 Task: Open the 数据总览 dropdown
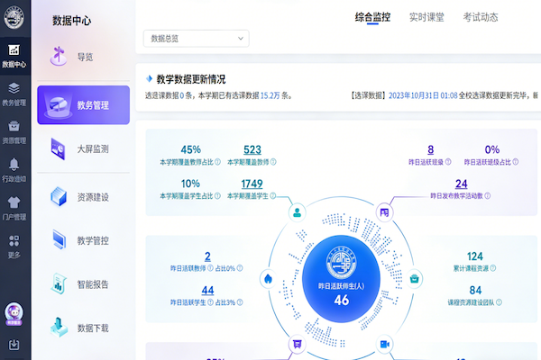pyautogui.click(x=196, y=39)
